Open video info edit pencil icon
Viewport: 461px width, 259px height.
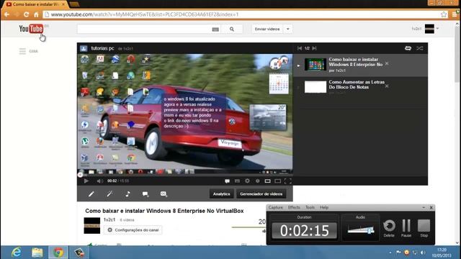click(91, 194)
